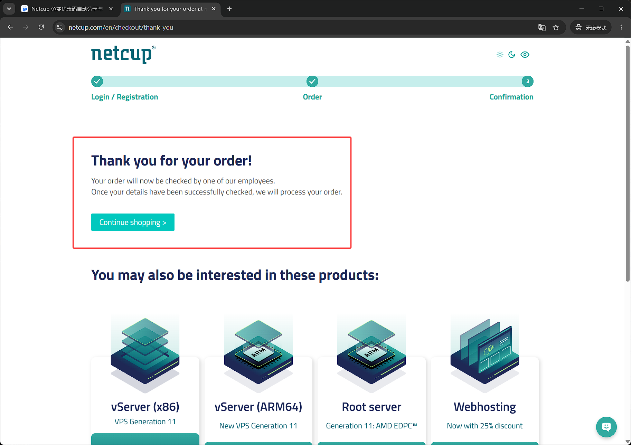Click the vServer (x86) title
Viewport: 631px width, 445px height.
point(145,407)
